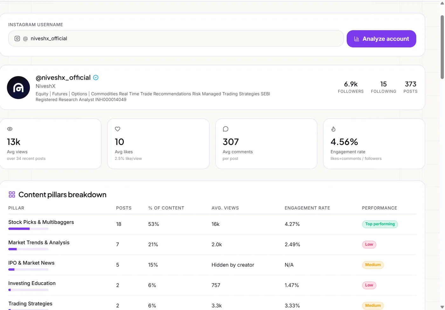
Task: Click the flame icon on Engagement rate card
Action: 333,129
